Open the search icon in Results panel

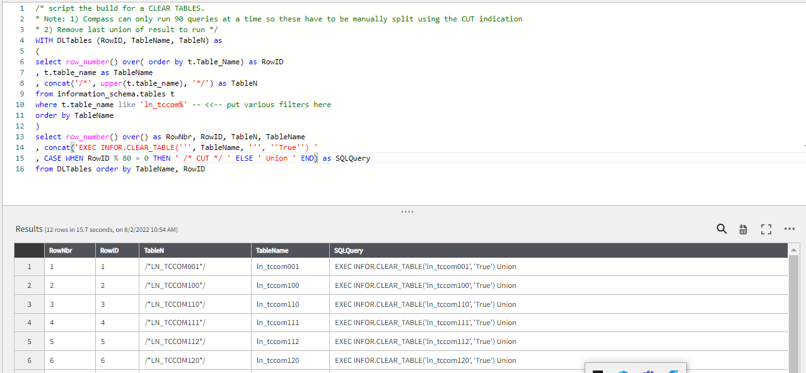tap(721, 229)
